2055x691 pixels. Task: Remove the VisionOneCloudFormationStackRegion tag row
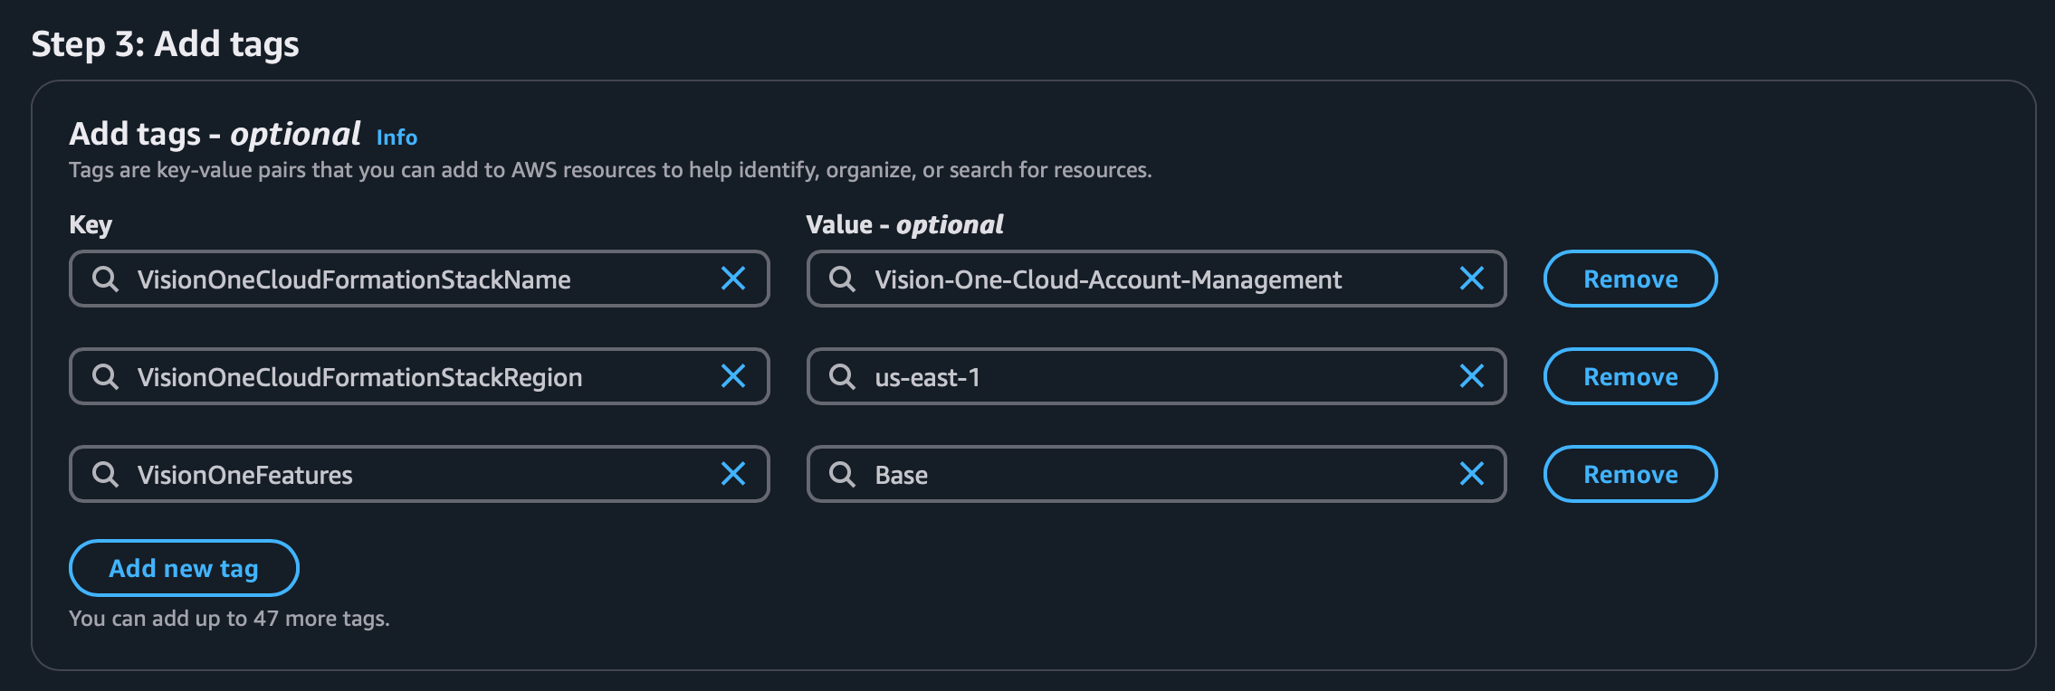click(1630, 376)
